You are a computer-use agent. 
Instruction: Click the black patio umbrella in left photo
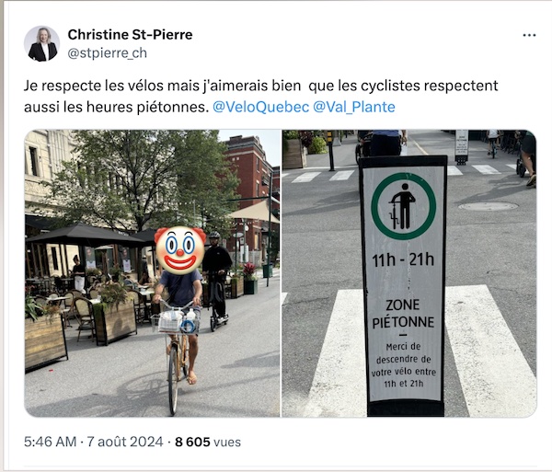pyautogui.click(x=85, y=236)
